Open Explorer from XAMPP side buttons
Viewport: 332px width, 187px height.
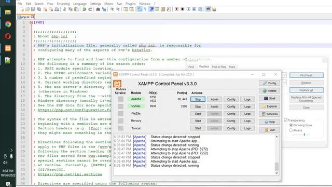[269, 106]
